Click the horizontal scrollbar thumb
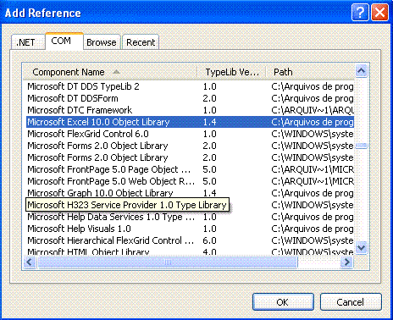Image resolution: width=393 pixels, height=320 pixels. coord(168,262)
